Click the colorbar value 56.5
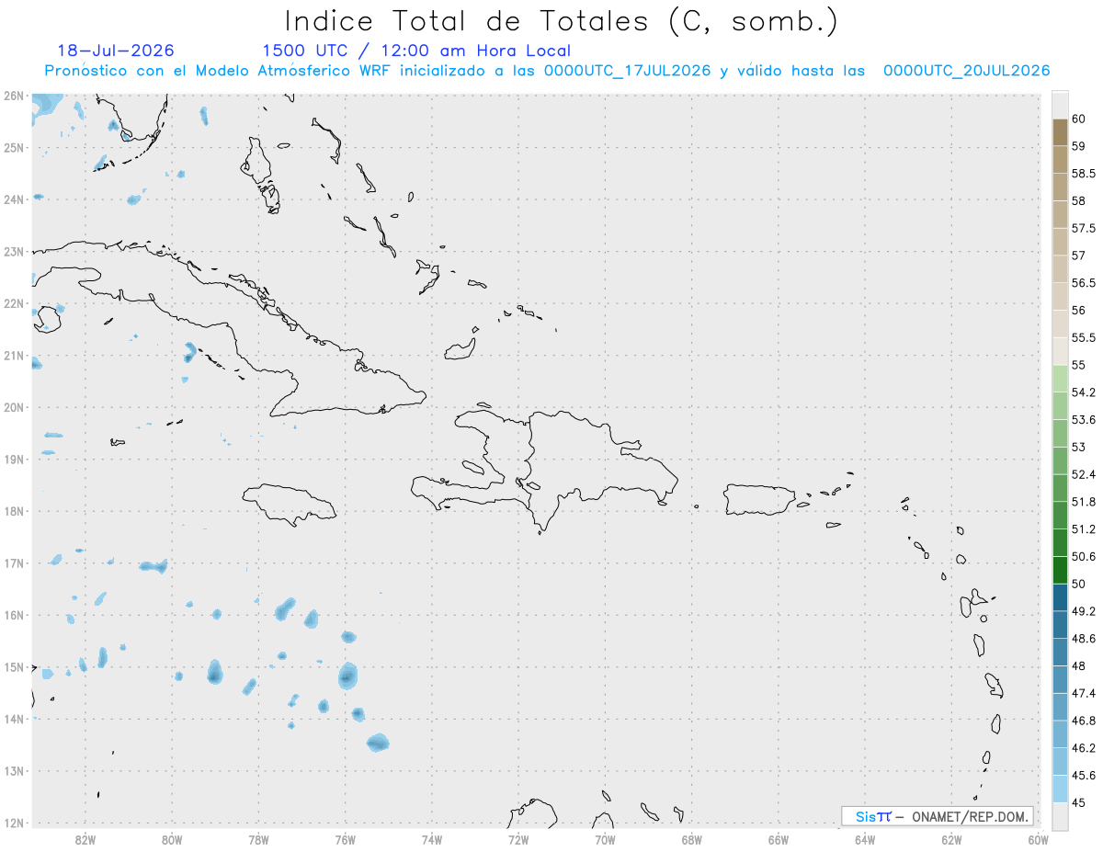Screen dimensions: 1103x852 tap(1084, 283)
